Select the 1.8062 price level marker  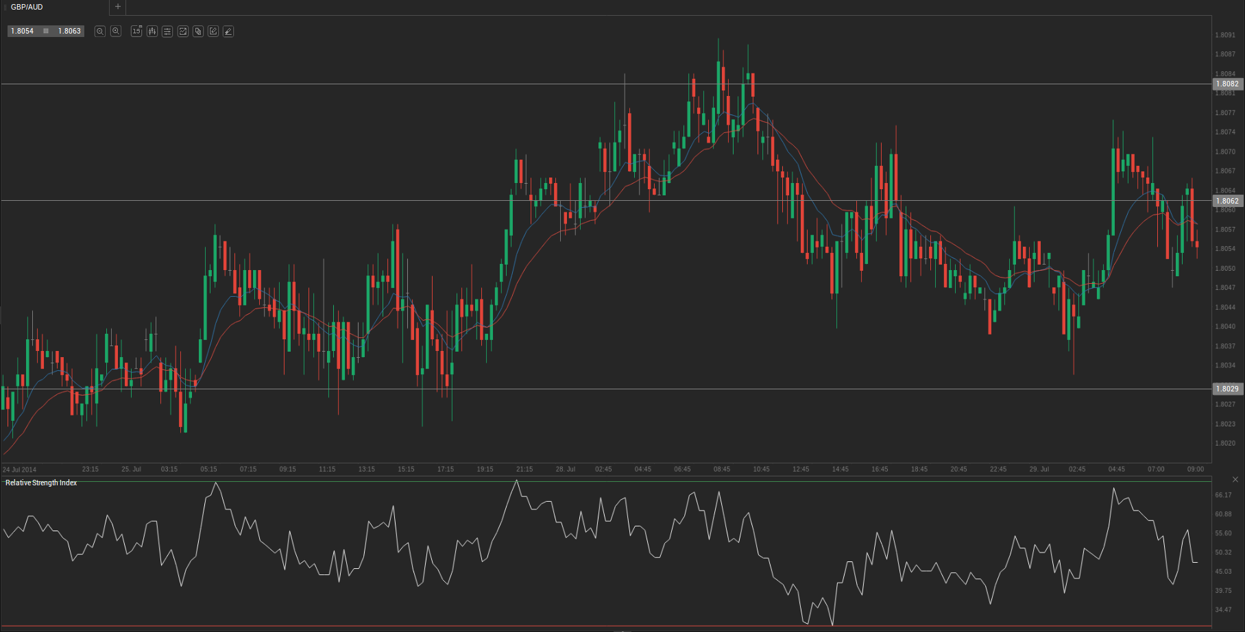[x=1227, y=202]
